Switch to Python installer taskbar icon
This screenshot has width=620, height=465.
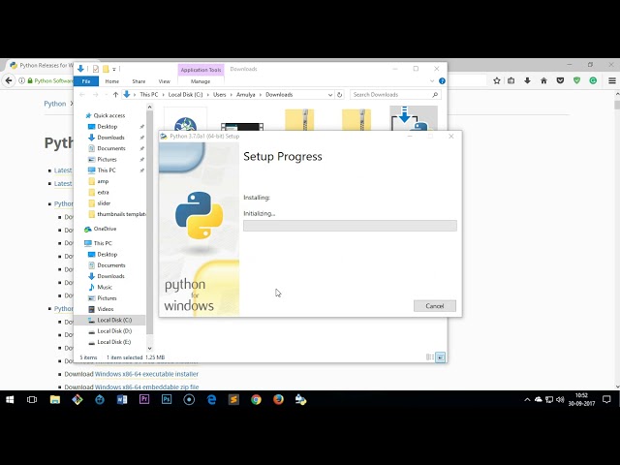point(301,400)
